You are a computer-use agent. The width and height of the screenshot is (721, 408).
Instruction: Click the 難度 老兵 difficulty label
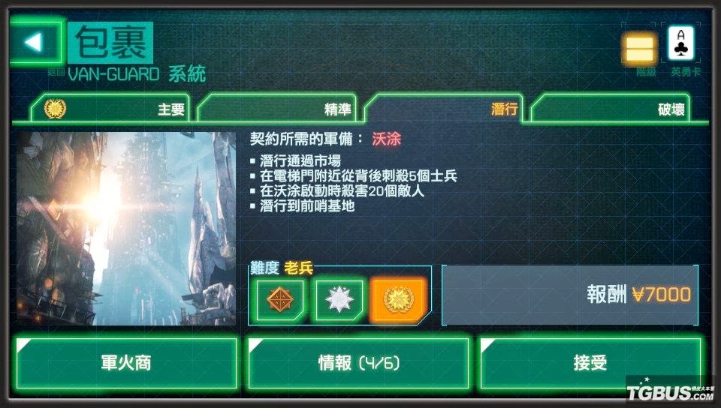coord(282,268)
